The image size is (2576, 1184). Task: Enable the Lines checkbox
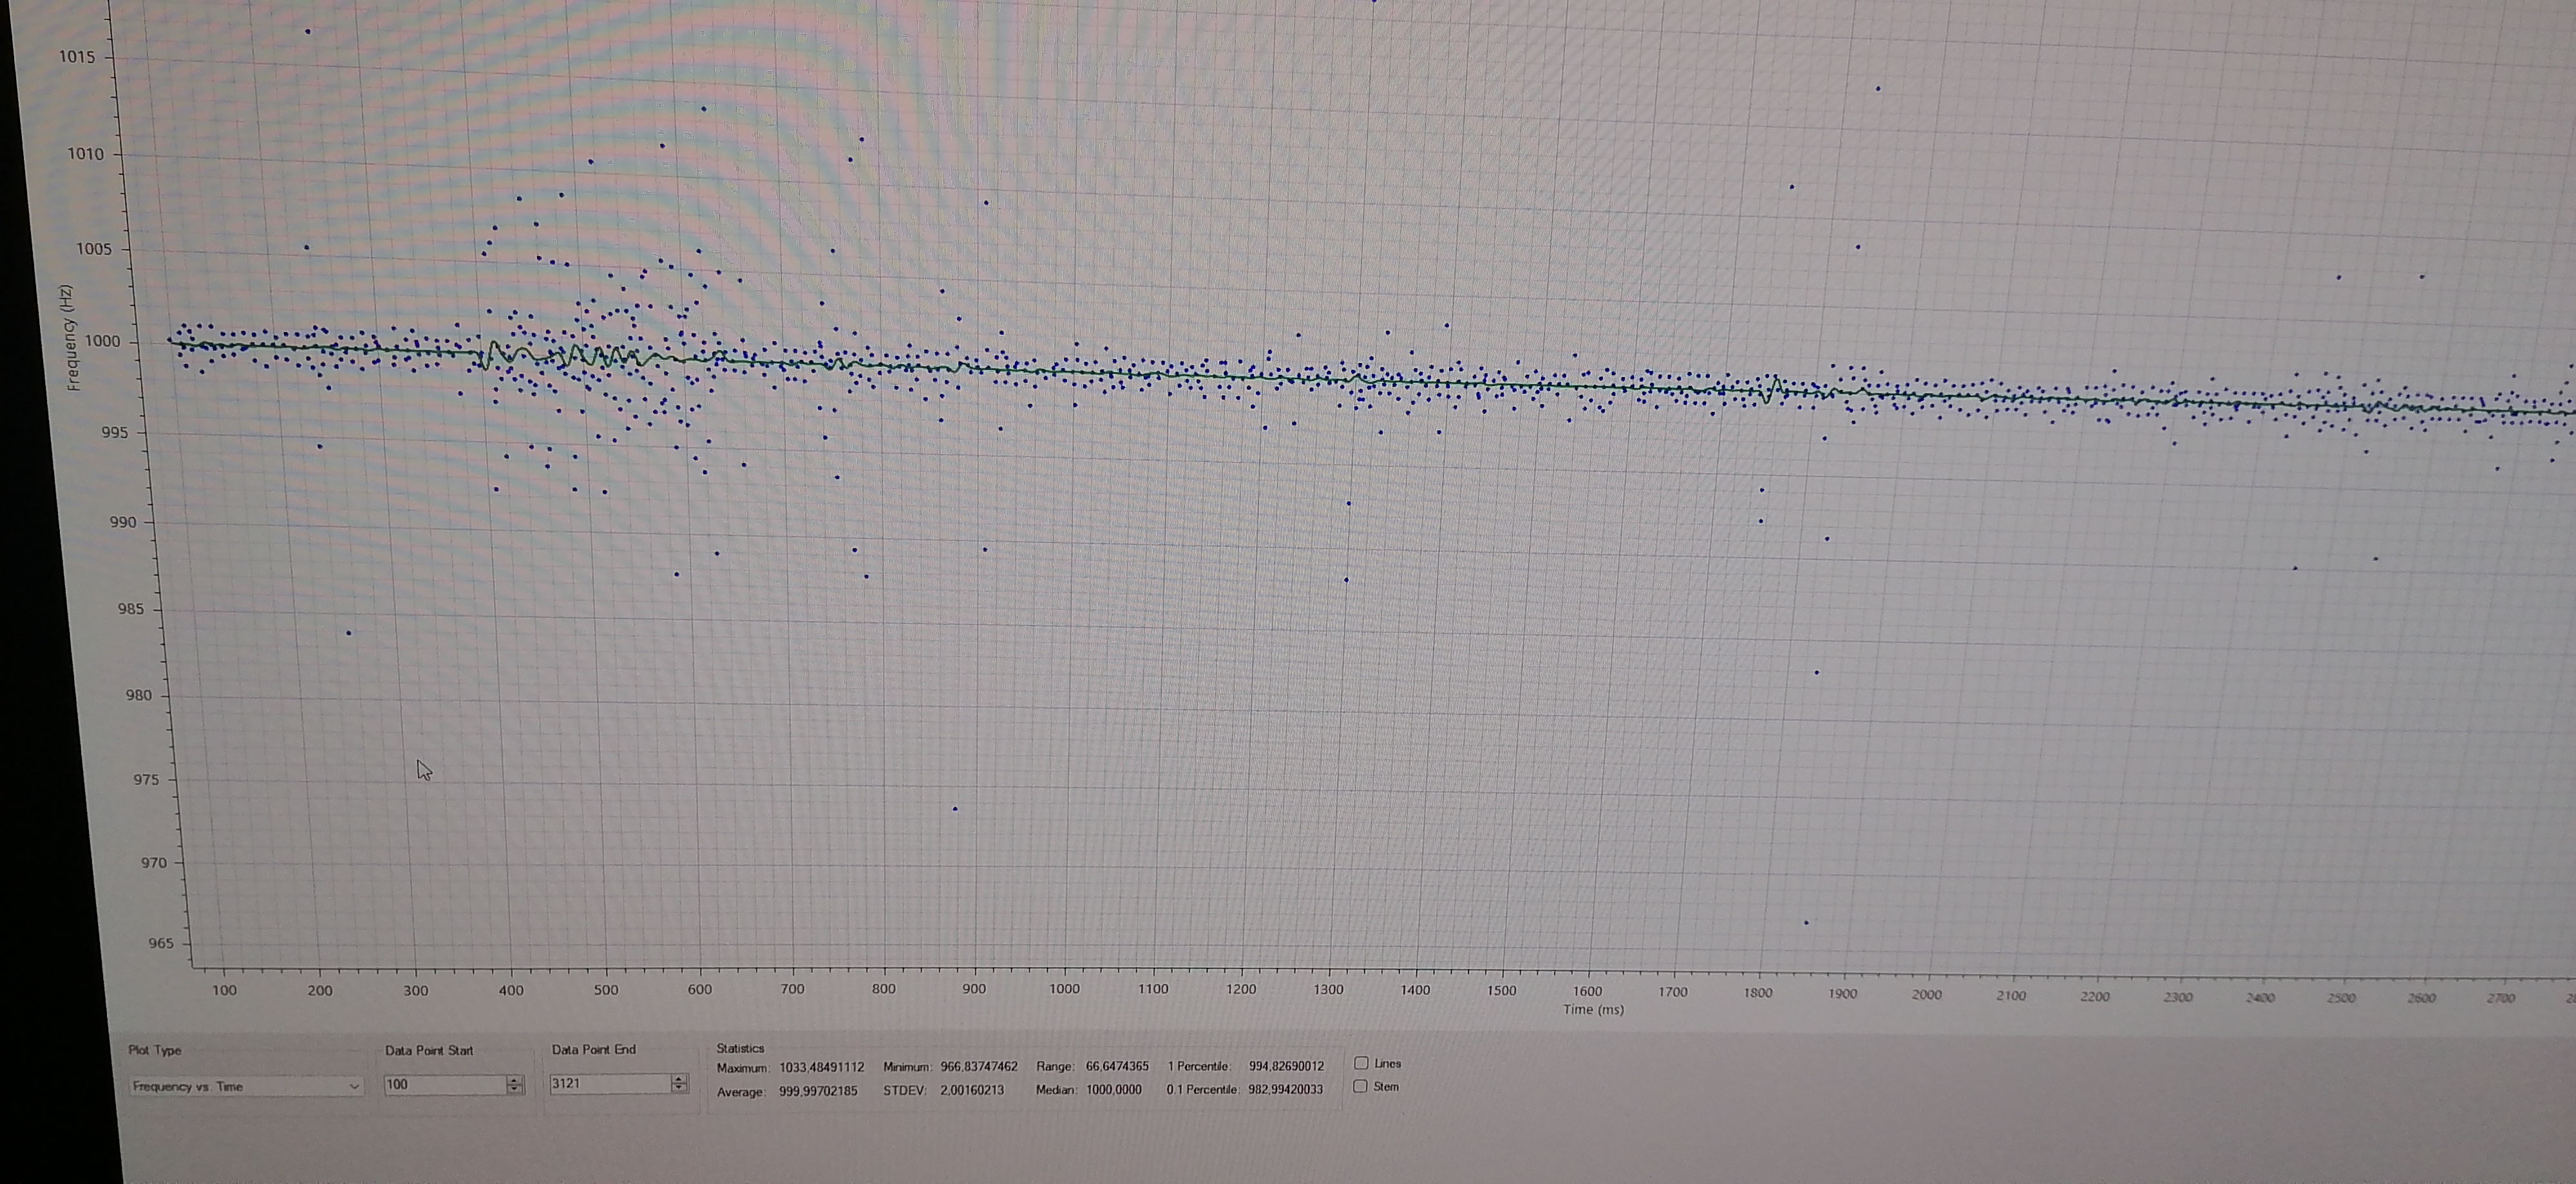point(1361,1063)
